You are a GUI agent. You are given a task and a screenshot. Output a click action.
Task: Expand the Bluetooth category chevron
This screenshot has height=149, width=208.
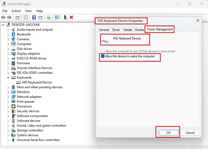point(8,35)
